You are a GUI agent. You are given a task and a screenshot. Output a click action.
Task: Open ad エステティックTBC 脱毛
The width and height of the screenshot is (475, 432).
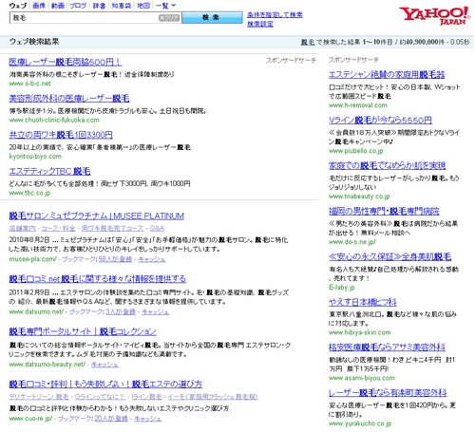(49, 171)
